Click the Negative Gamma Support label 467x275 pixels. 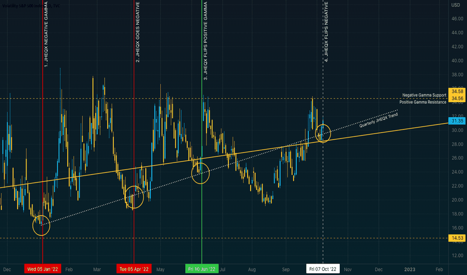tap(424, 95)
